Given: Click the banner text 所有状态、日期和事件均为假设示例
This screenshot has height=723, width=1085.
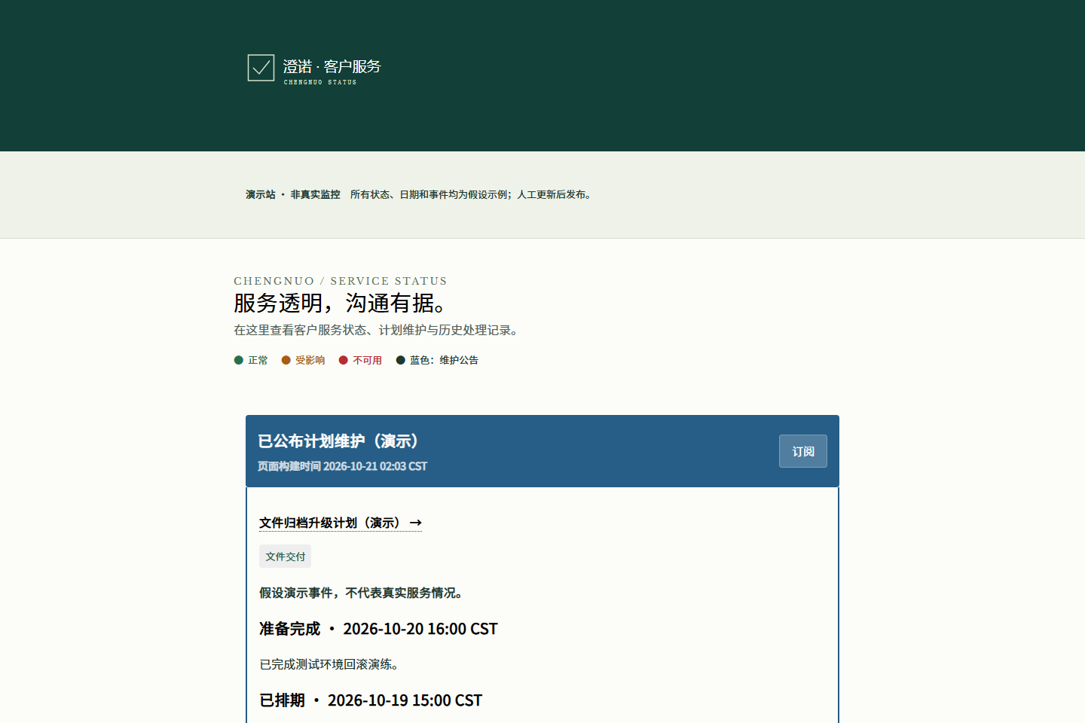Looking at the screenshot, I should [x=430, y=194].
